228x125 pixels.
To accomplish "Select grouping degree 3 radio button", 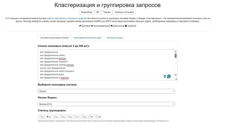I will pyautogui.click(x=48, y=117).
